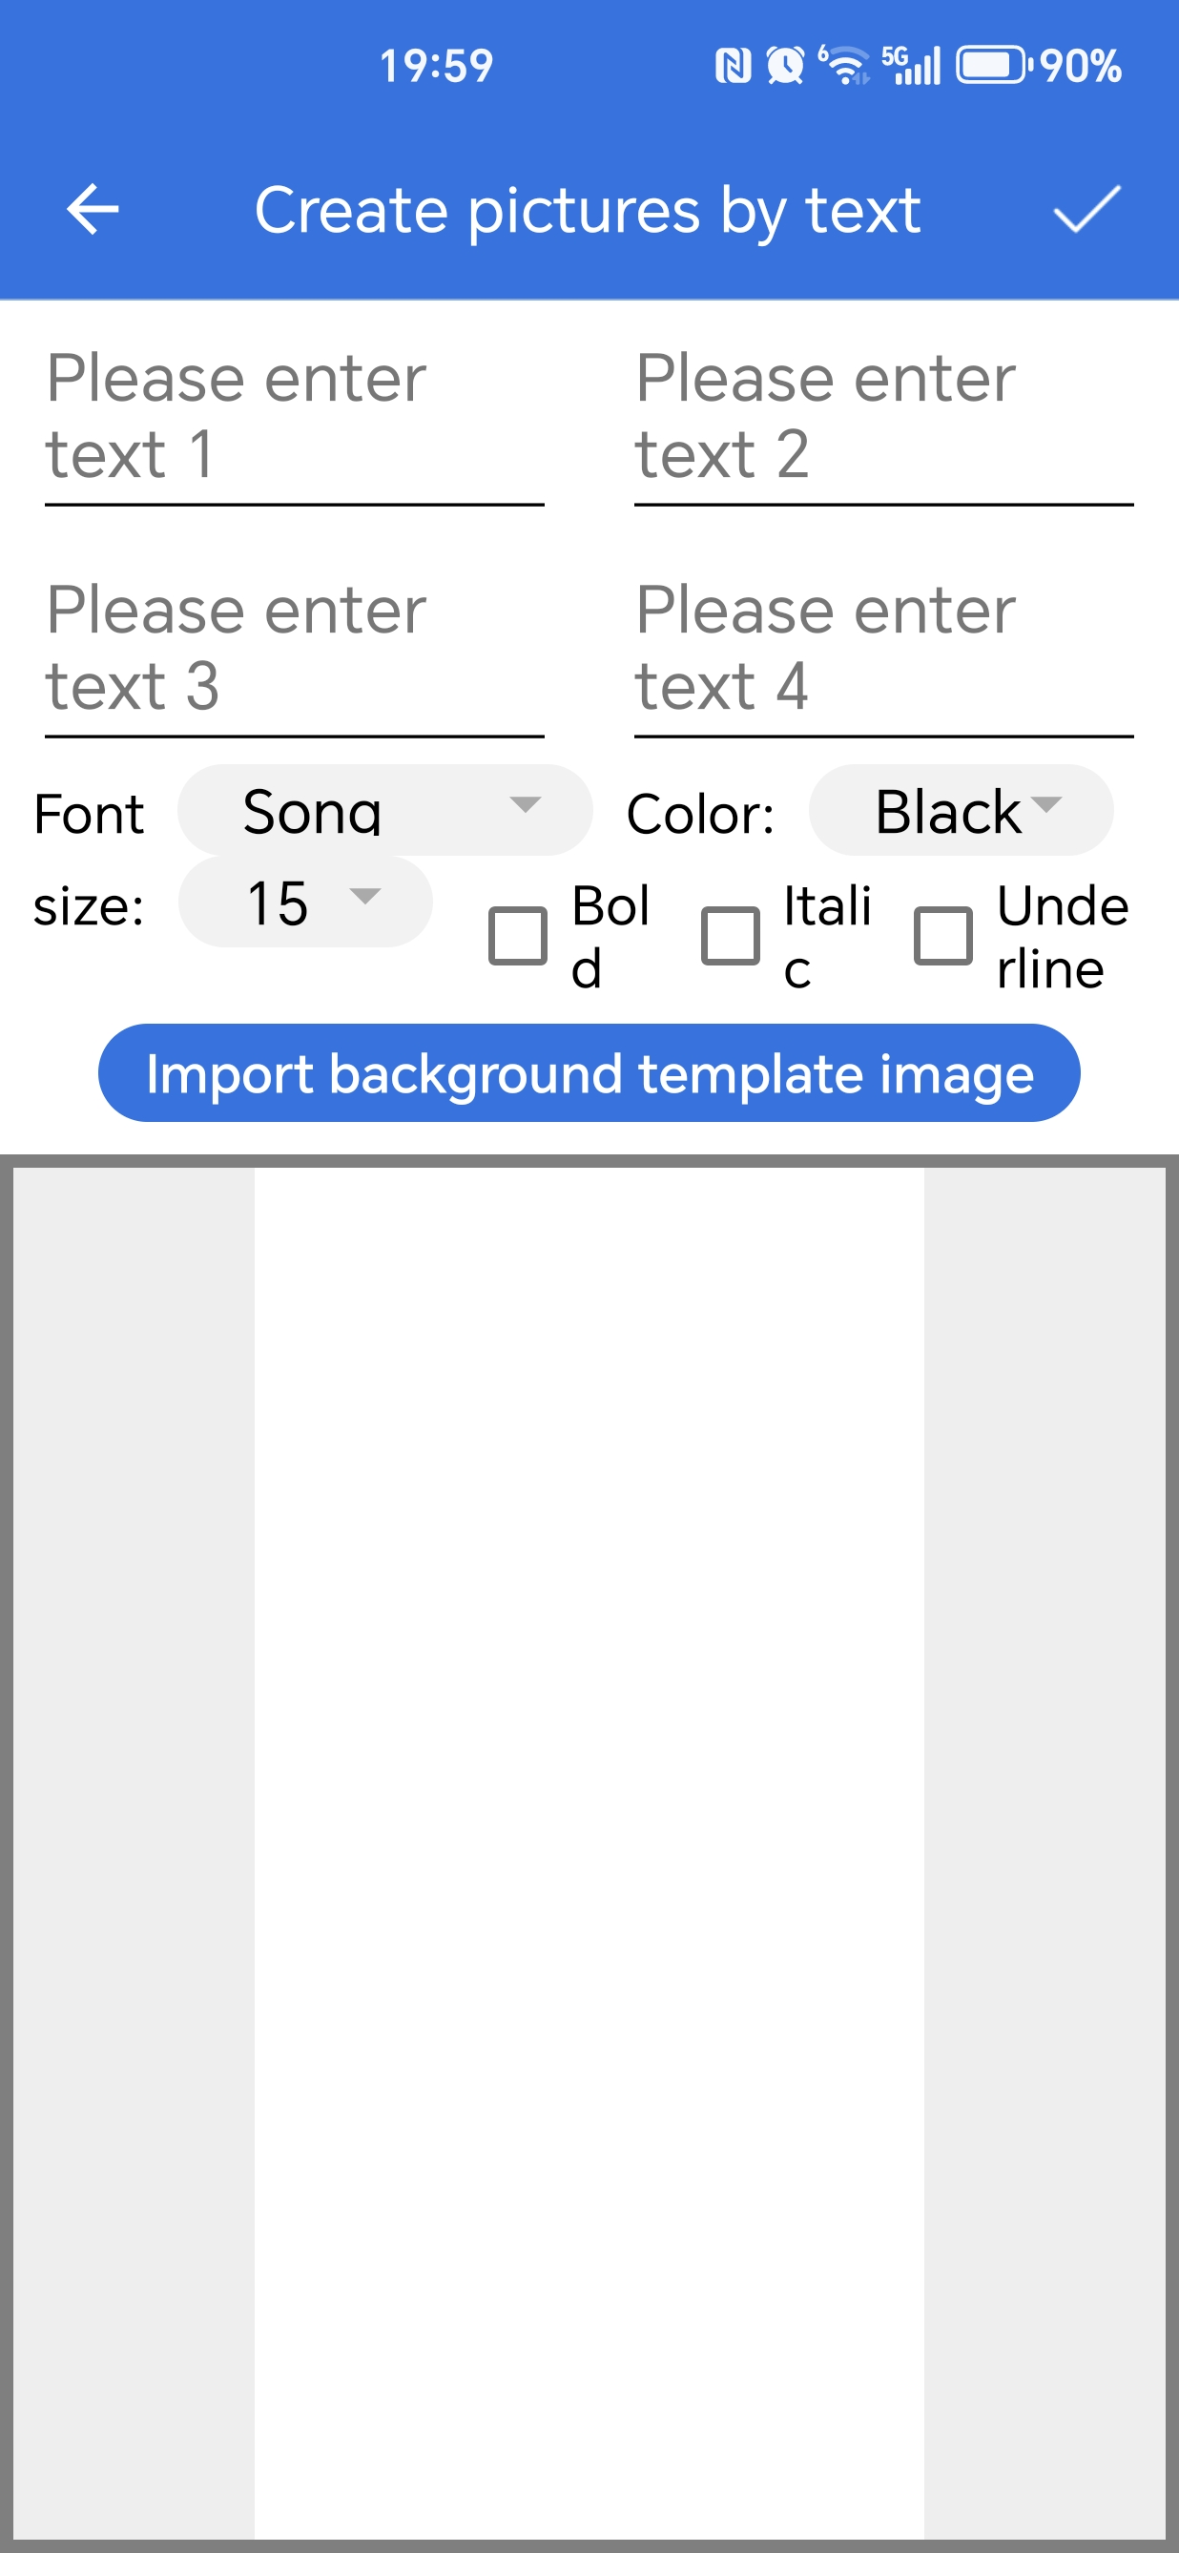
Task: Open the Black color dropdown
Action: 960,811
